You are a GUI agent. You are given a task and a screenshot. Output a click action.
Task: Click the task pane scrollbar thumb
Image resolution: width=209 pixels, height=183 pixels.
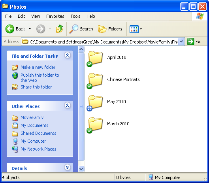tap(81, 107)
